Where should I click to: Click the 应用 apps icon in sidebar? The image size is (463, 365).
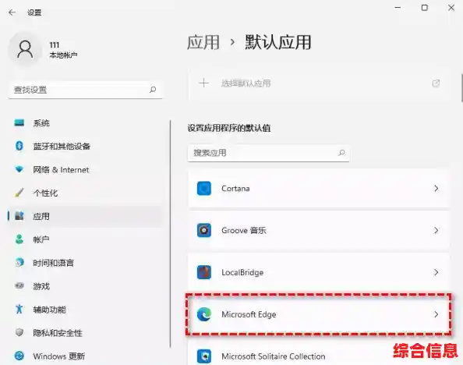[19, 216]
